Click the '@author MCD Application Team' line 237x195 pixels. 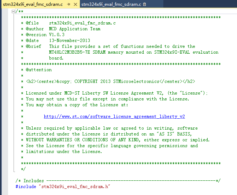[60, 29]
